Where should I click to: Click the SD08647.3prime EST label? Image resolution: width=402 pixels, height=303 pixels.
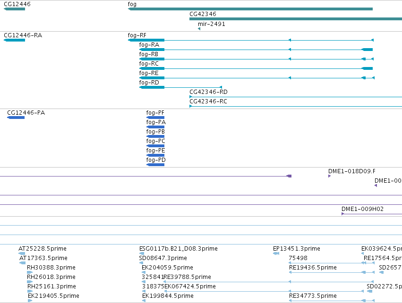tap(163, 258)
